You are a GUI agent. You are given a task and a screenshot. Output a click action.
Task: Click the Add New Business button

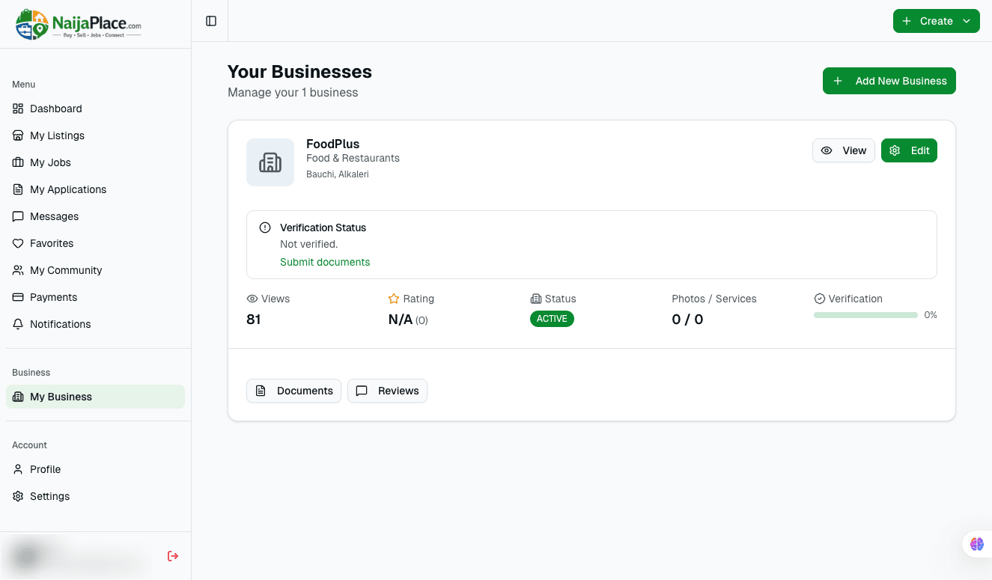pos(889,81)
